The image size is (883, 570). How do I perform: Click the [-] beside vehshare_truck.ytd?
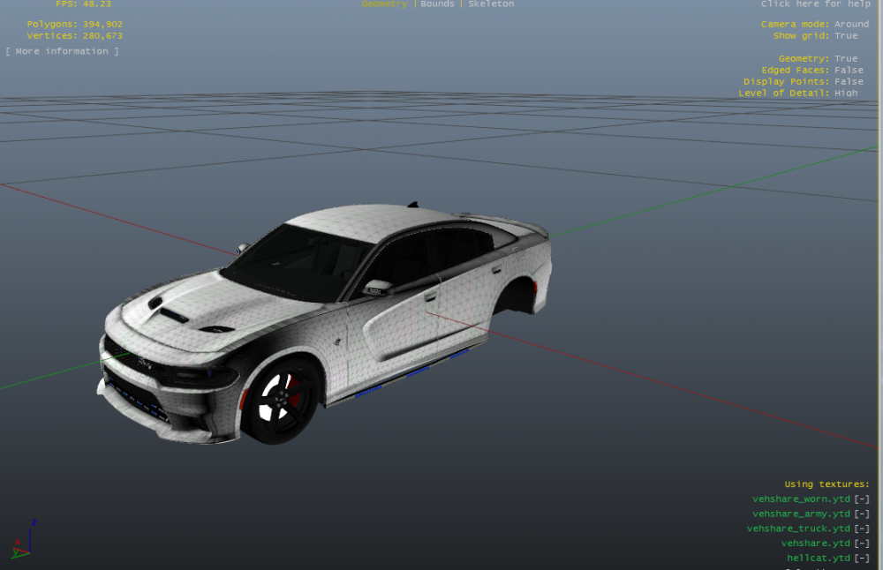click(x=862, y=529)
